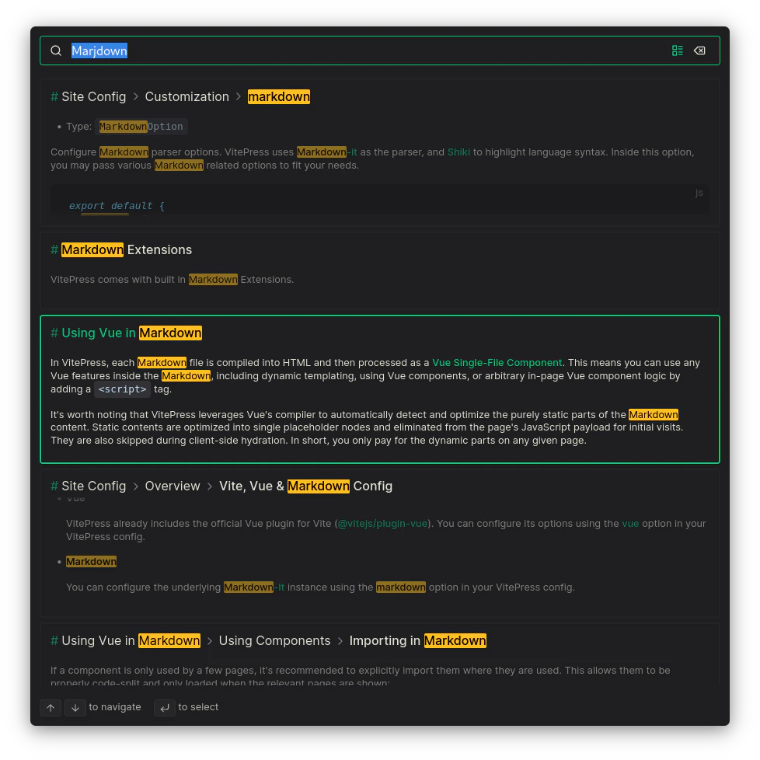Click the @vitejs/plugin-vue link

tap(382, 524)
